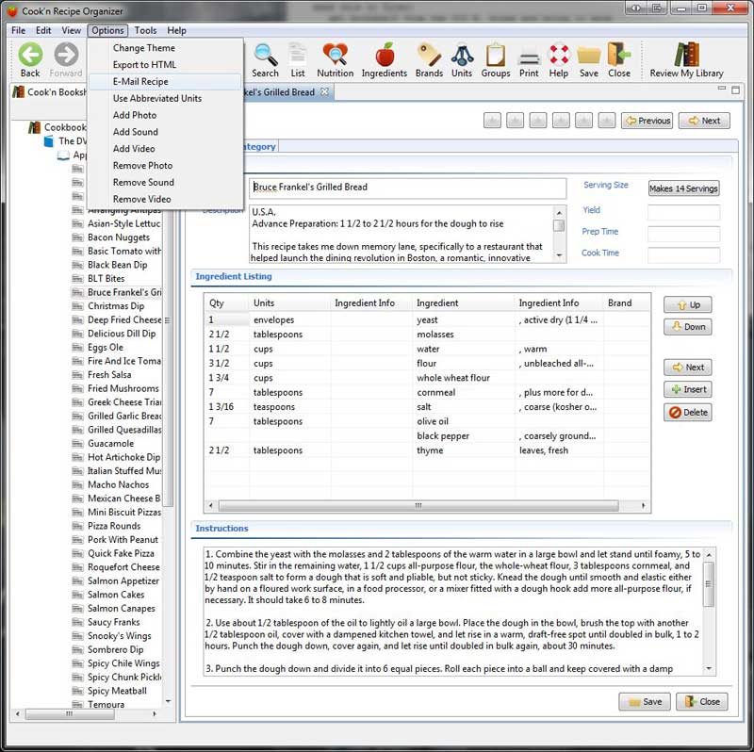Click the instructions scrollbar down arrow

click(709, 669)
